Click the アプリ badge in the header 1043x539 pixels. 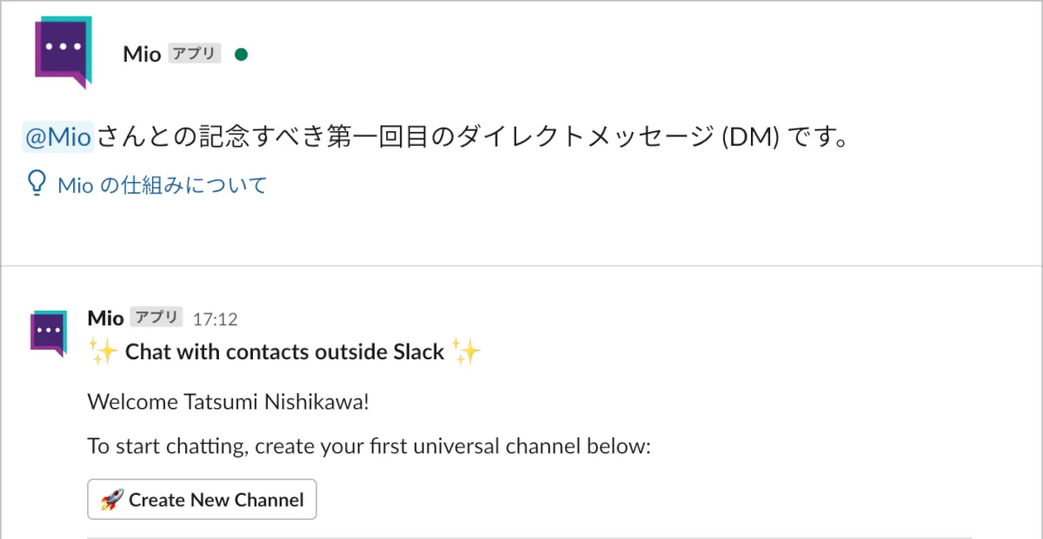pyautogui.click(x=194, y=54)
